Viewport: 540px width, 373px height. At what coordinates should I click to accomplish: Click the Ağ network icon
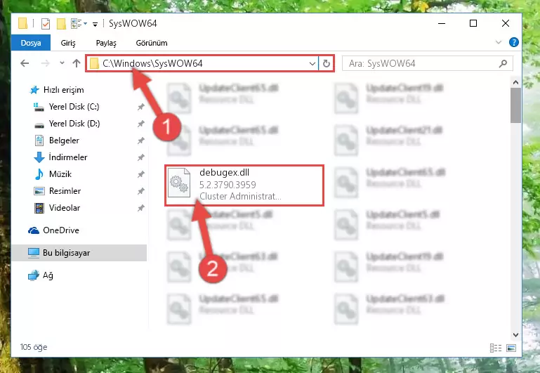(34, 275)
